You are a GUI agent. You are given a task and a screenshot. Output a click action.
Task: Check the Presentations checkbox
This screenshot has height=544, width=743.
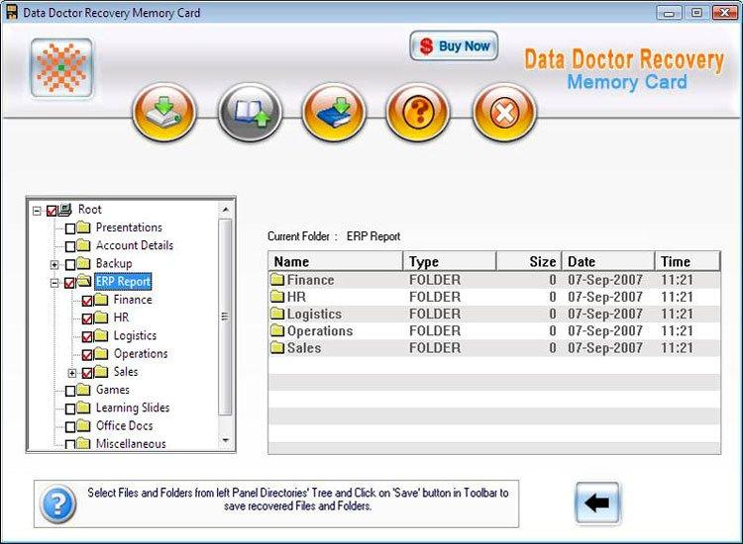pos(70,228)
